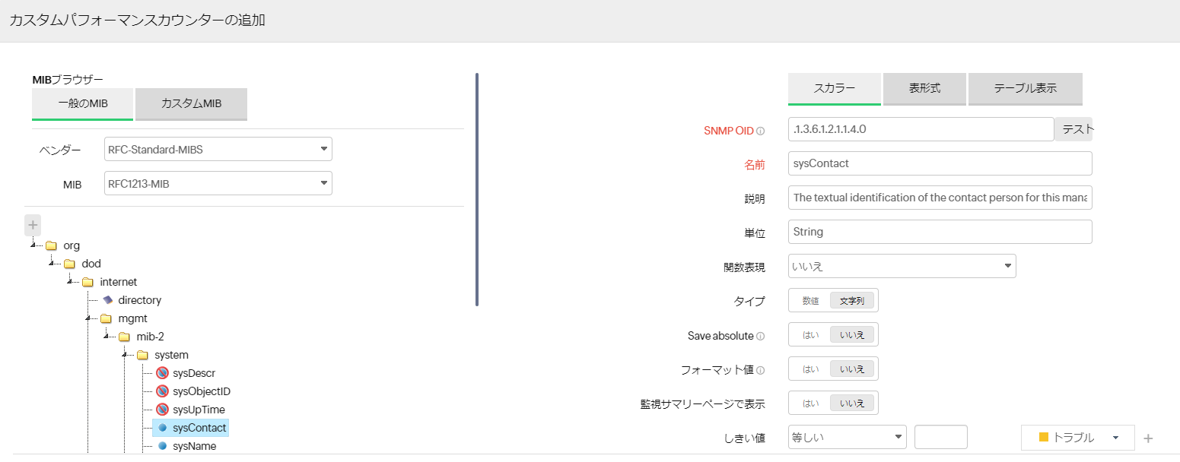Click the info icon next to Save absolute
The image size is (1180, 462).
(760, 336)
